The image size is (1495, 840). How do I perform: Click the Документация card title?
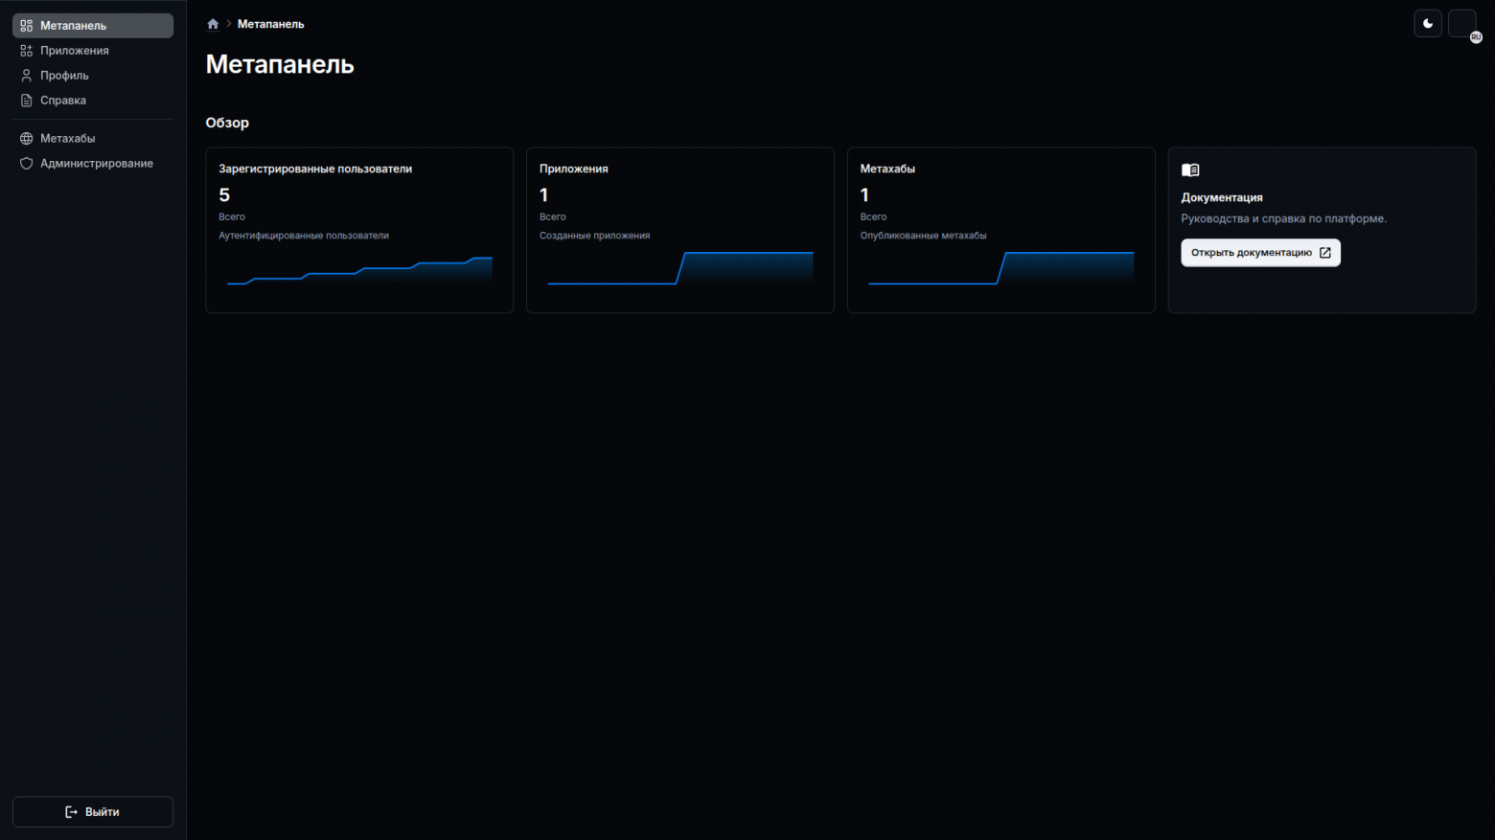point(1222,197)
